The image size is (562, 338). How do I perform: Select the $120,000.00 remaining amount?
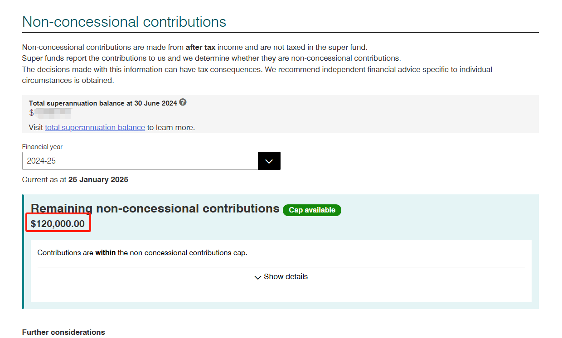tap(58, 223)
